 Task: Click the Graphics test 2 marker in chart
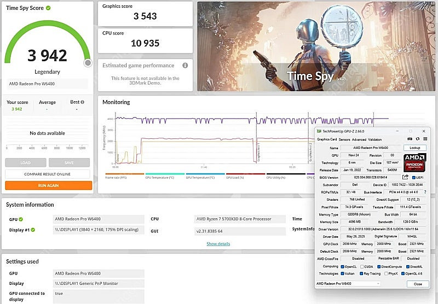310,153
